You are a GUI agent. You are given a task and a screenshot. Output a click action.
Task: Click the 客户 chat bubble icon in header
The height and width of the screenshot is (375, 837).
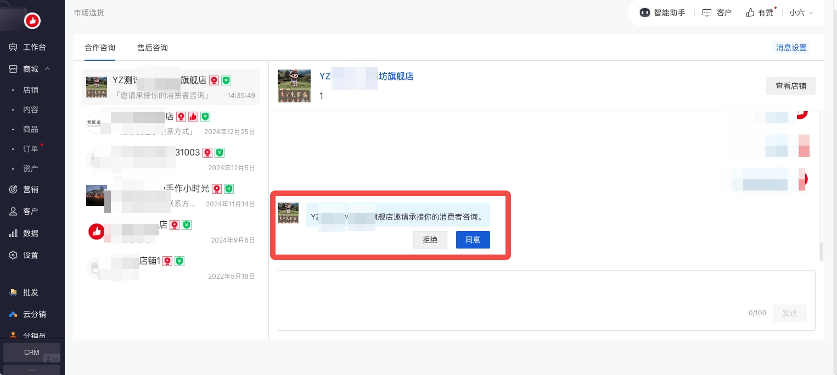[707, 13]
